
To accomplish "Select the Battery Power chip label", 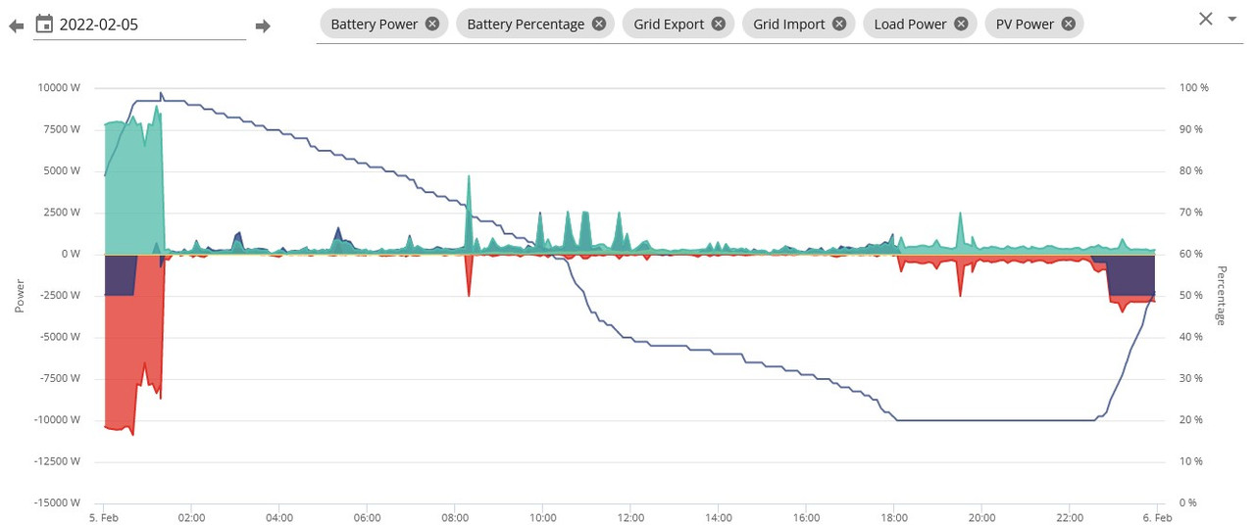I will point(374,24).
